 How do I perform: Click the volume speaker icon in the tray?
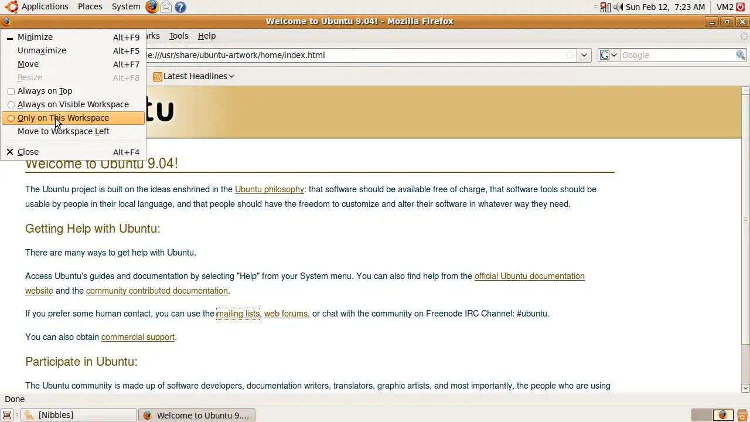click(x=618, y=7)
